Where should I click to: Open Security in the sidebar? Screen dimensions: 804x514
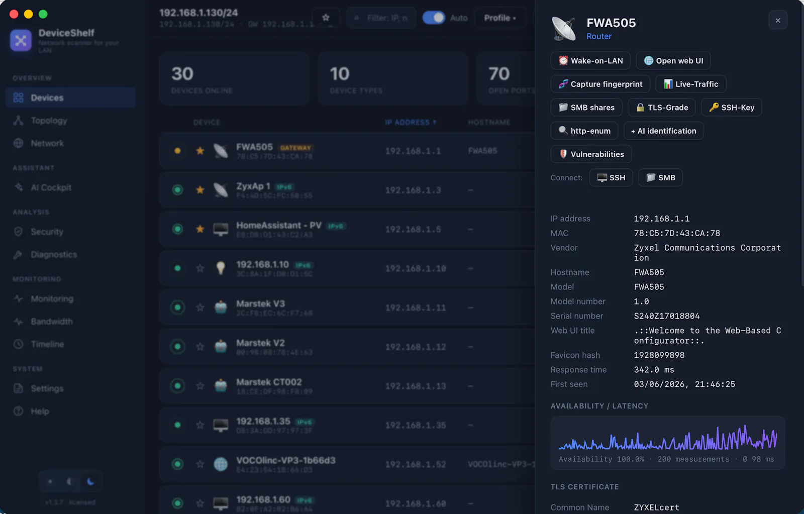(x=70, y=232)
